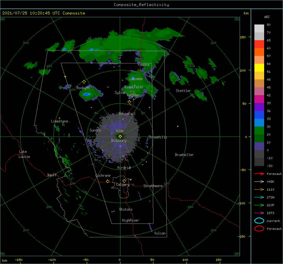
Task: Click the ThreeHills label
Action: coord(158,137)
